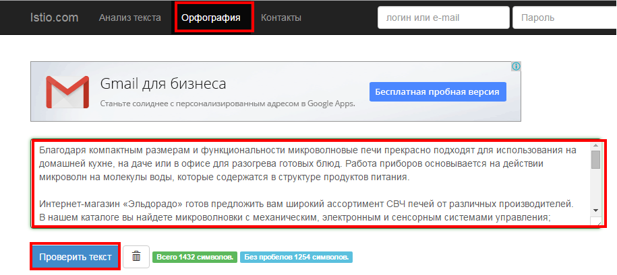Click the Без пробелов 1254 символов badge
617x275 pixels.
coord(296,258)
